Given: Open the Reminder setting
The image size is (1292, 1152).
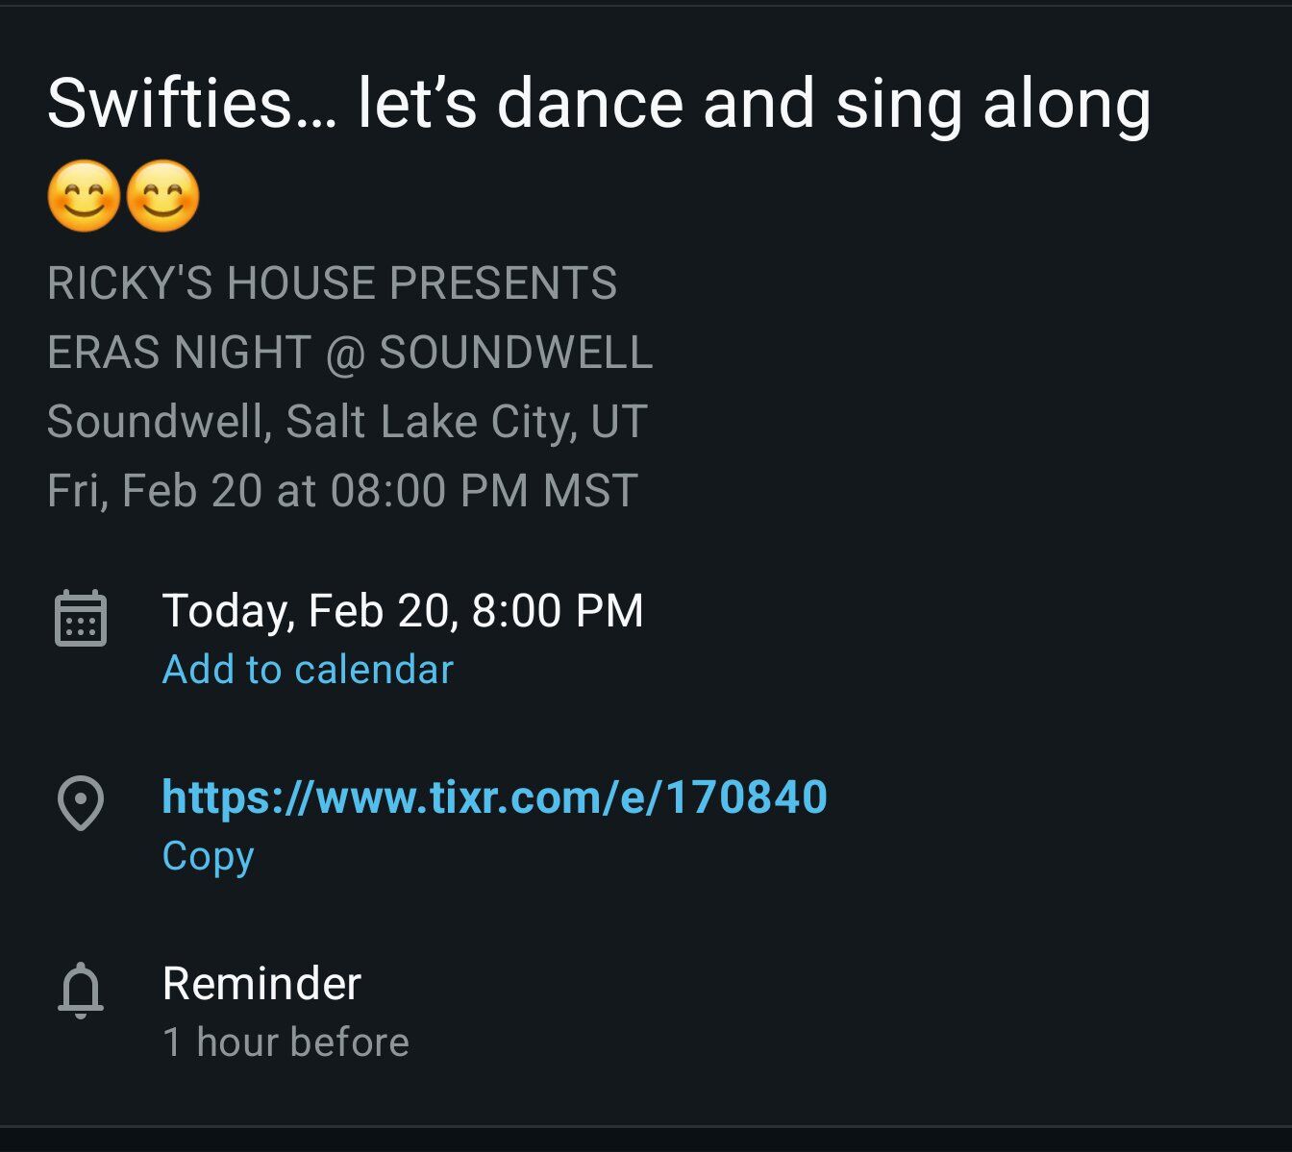Looking at the screenshot, I should [261, 984].
